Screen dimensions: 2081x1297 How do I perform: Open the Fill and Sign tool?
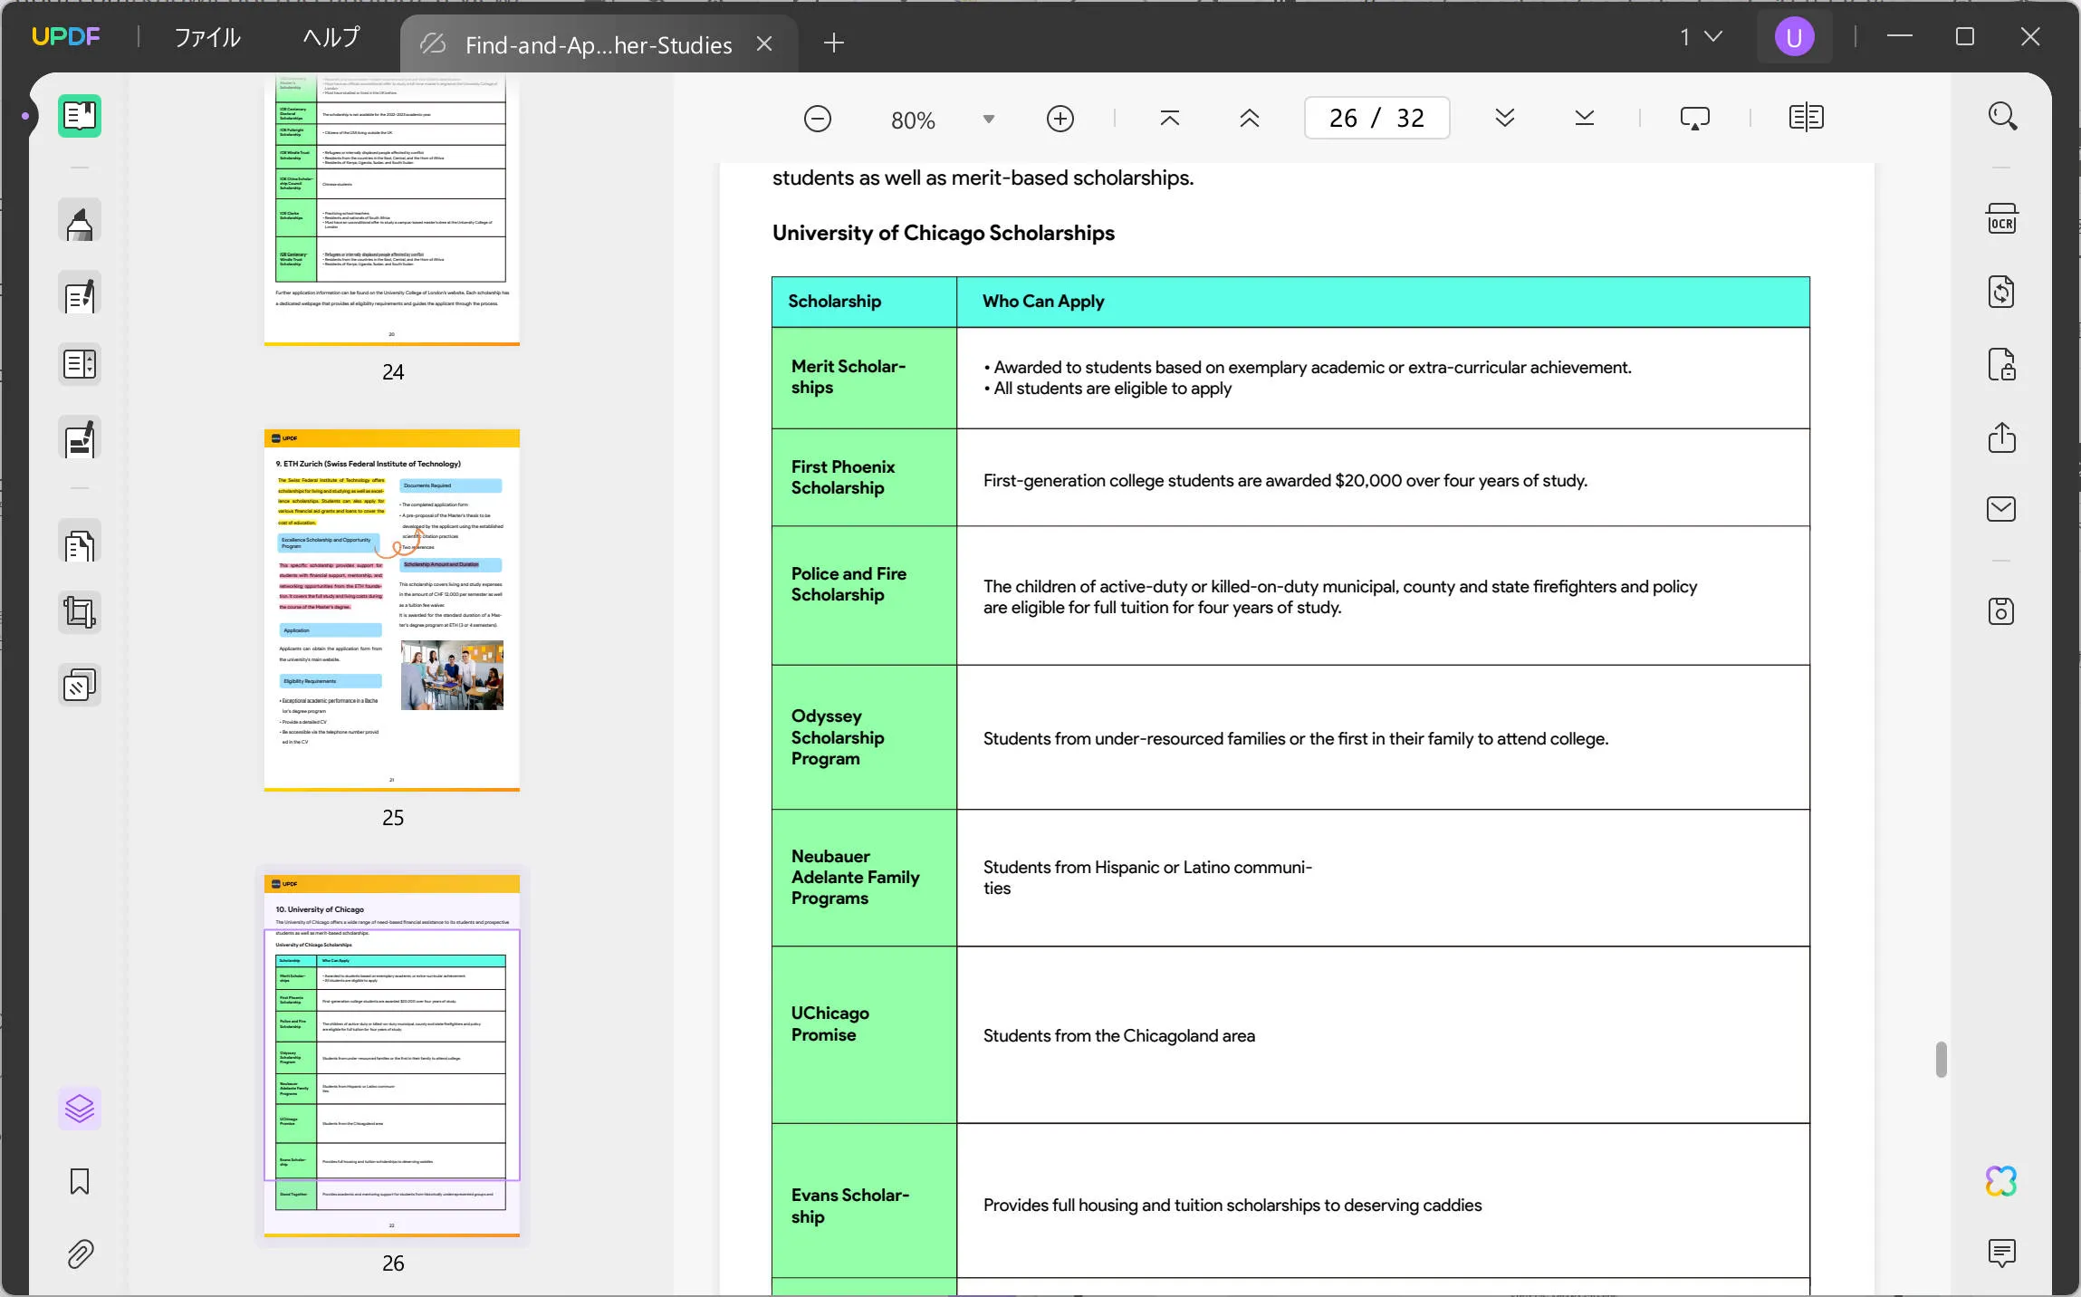tap(80, 438)
